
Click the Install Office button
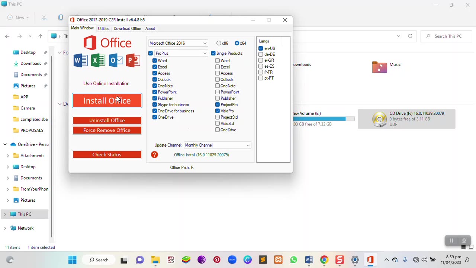(107, 100)
